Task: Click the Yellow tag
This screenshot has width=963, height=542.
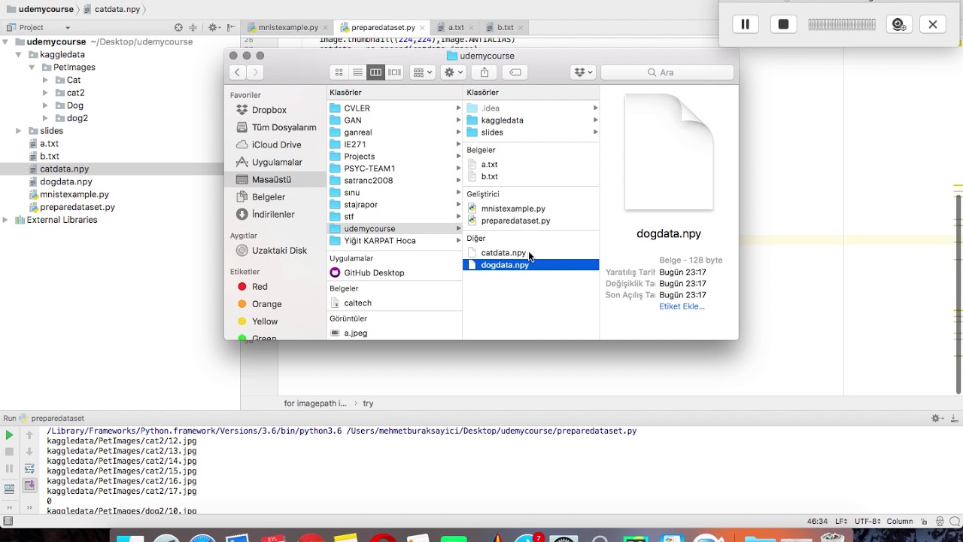Action: 265,321
